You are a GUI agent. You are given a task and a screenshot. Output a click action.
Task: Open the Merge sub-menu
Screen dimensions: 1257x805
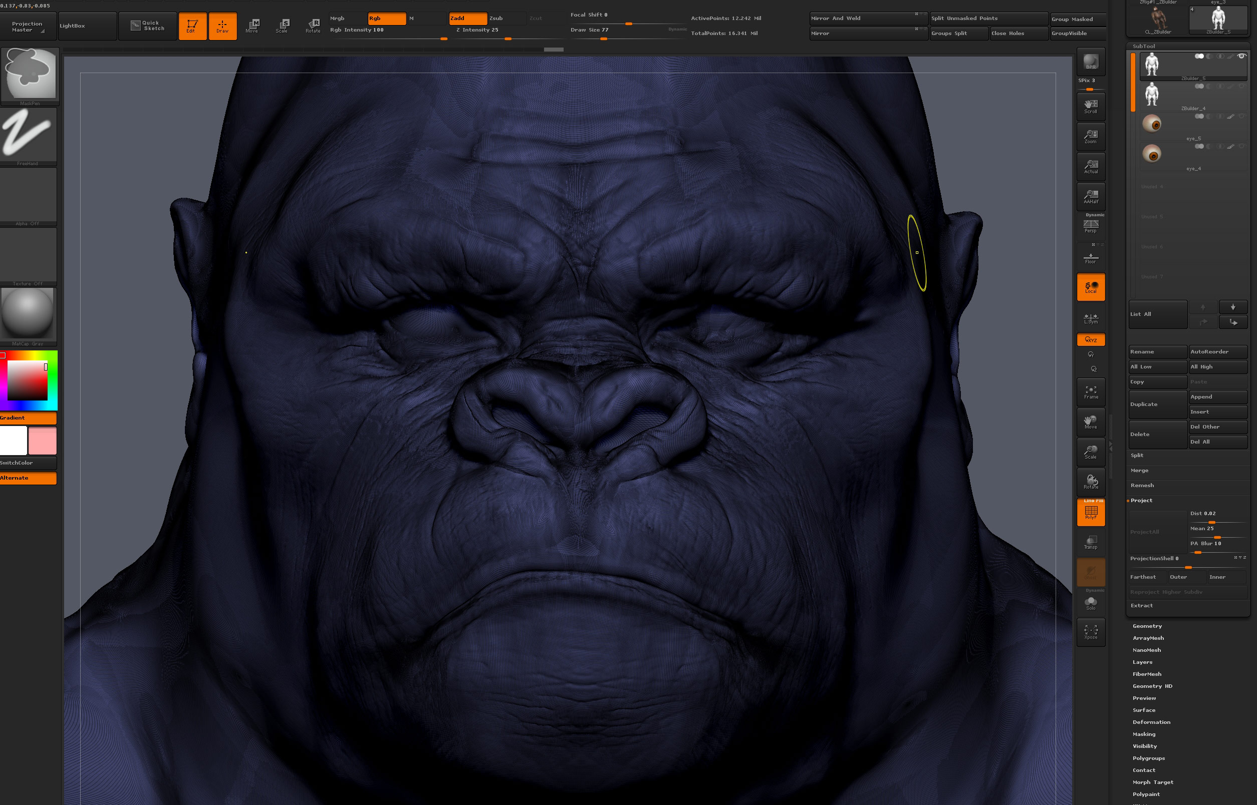pyautogui.click(x=1139, y=471)
